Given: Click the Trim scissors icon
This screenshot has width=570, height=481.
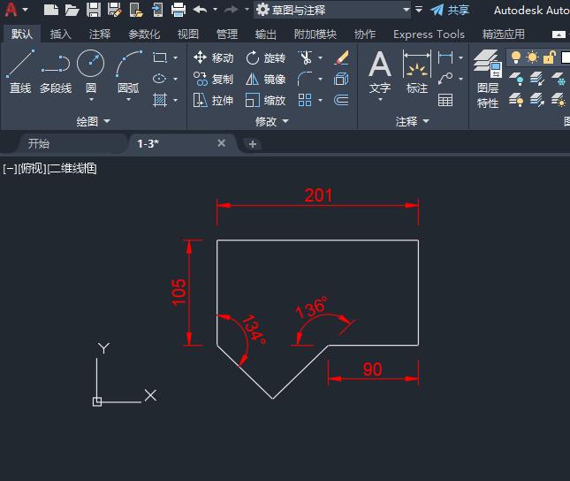Looking at the screenshot, I should 306,57.
